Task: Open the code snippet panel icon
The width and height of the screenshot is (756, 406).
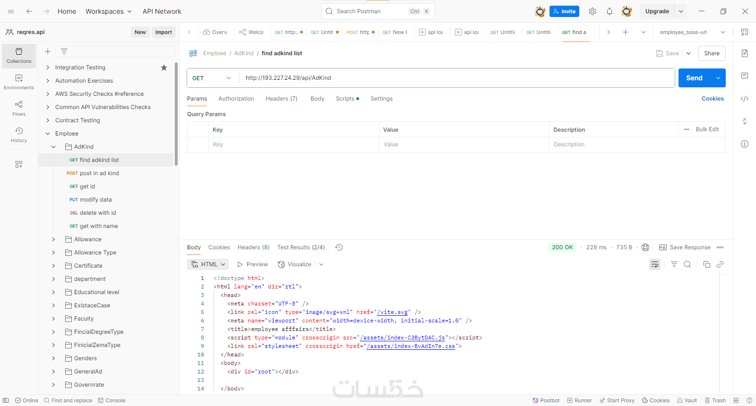Action: click(x=745, y=99)
